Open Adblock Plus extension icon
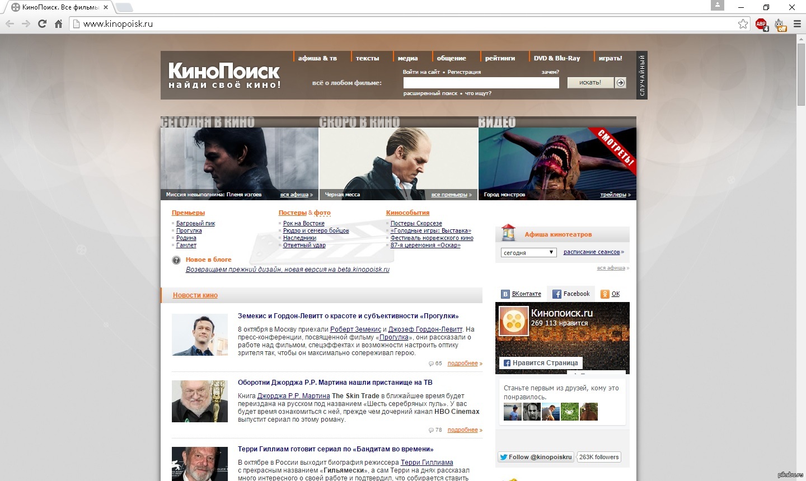Image resolution: width=806 pixels, height=481 pixels. pos(761,24)
